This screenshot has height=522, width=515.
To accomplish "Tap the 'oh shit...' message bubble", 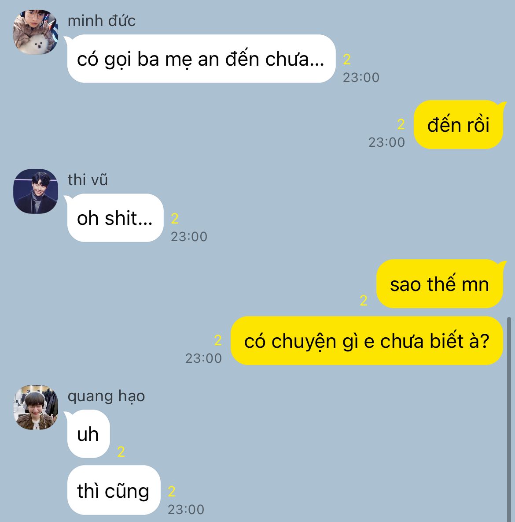I will (x=114, y=218).
